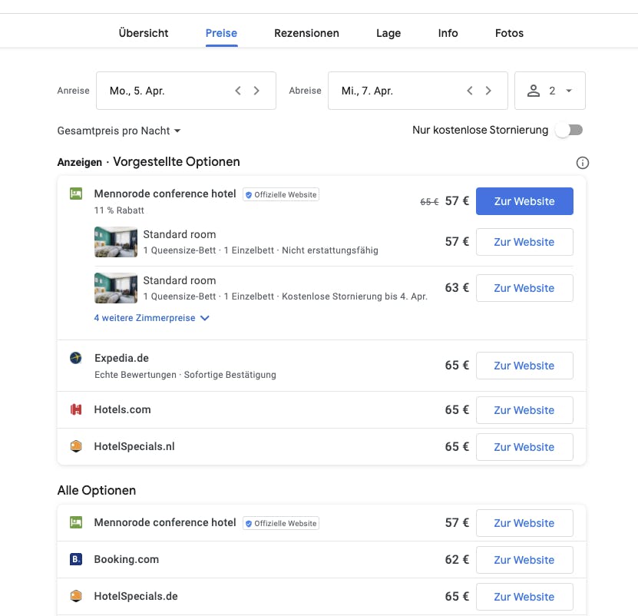Screen dimensions: 638x616
Task: Click the Hotels.com provider name
Action: point(123,409)
